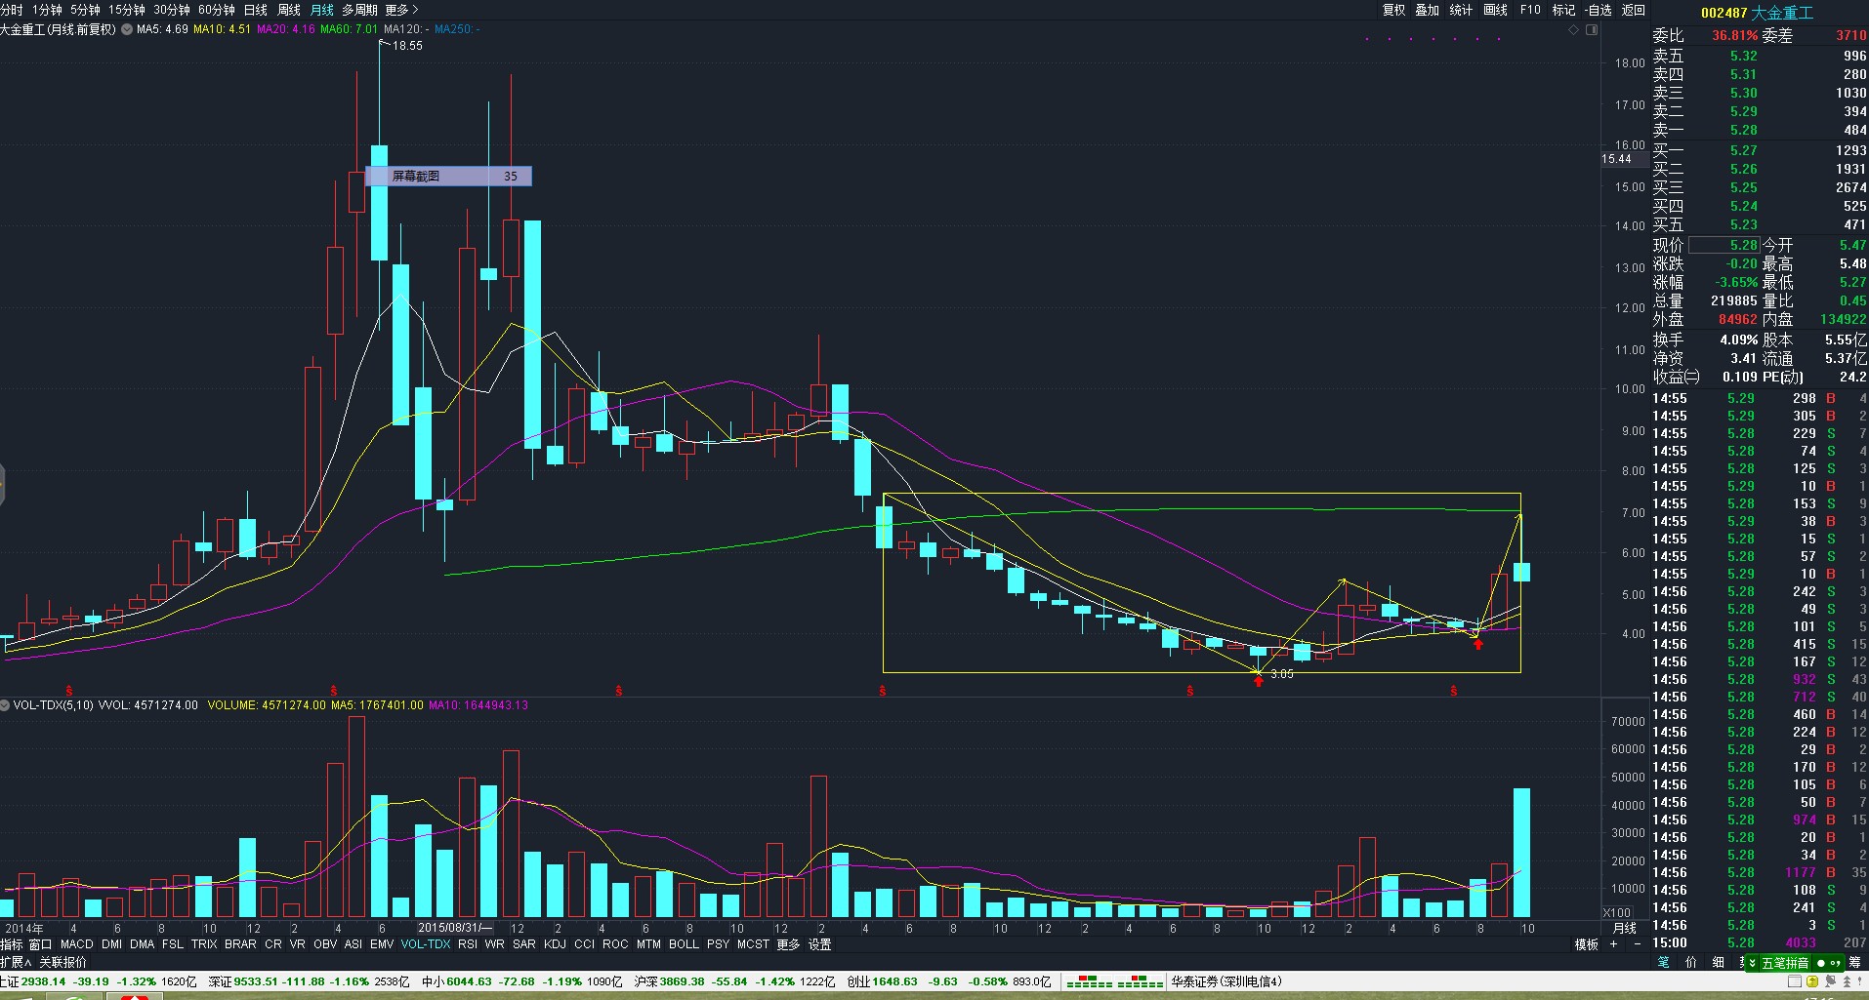1869x1000 pixels.
Task: Select the RSI indicator
Action: (x=468, y=944)
